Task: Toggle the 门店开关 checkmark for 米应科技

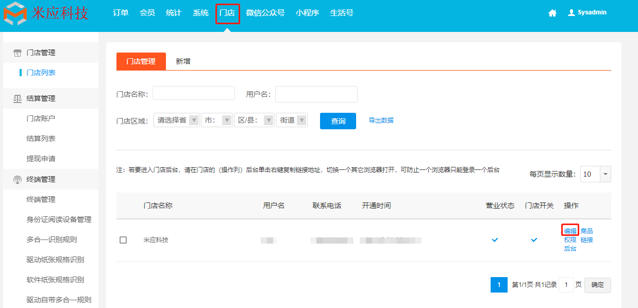Action: coord(534,240)
